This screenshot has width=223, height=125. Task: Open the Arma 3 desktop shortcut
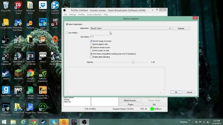click(43, 58)
